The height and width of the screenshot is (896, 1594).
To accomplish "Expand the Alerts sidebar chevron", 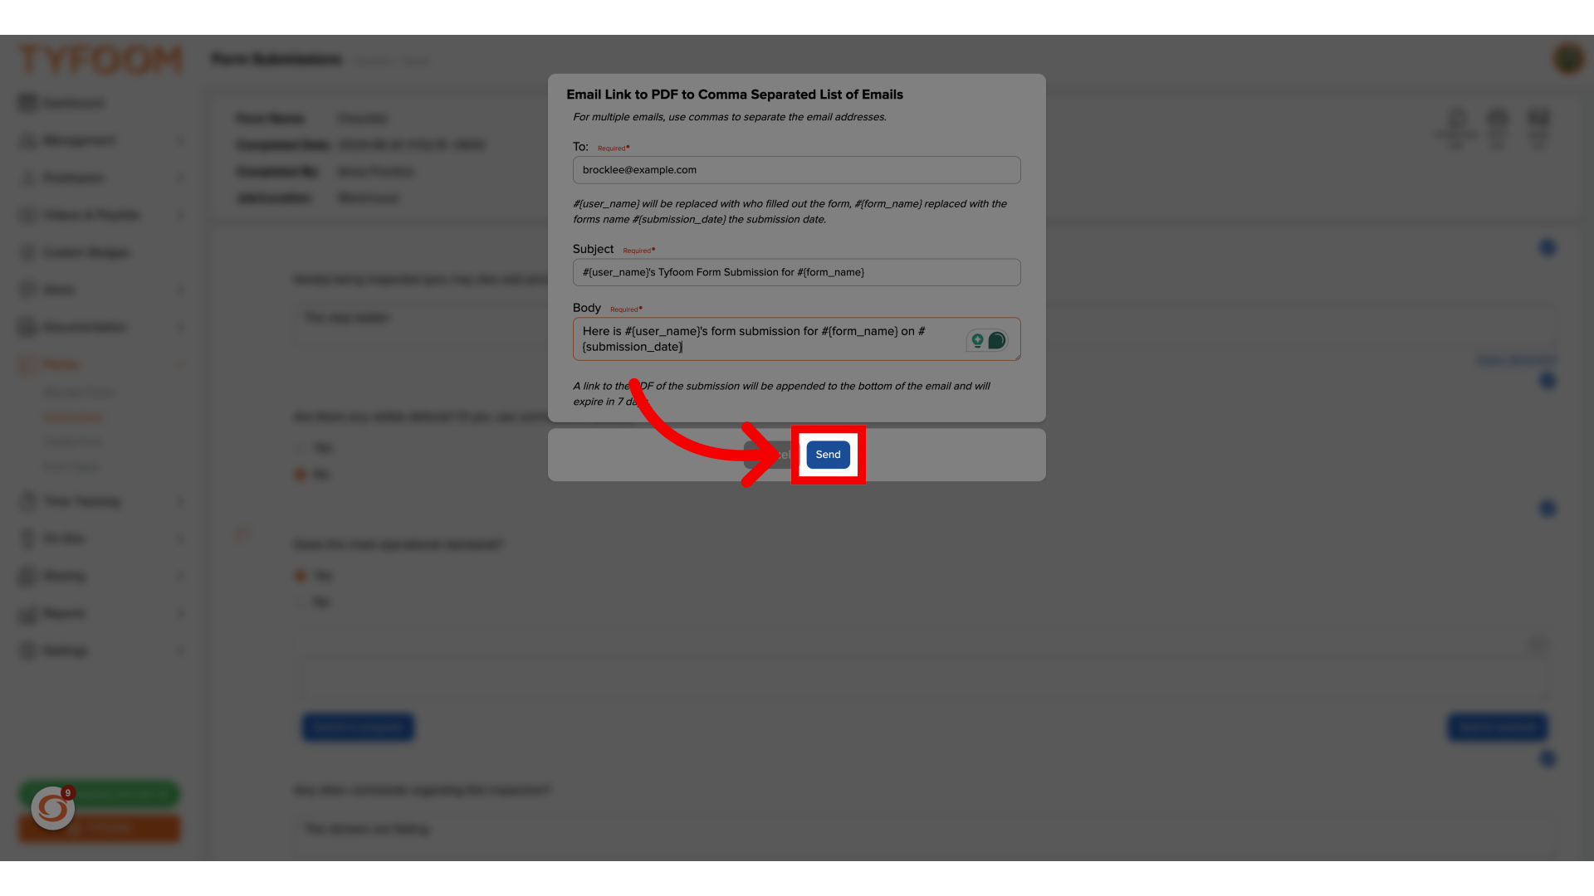I will coord(181,290).
